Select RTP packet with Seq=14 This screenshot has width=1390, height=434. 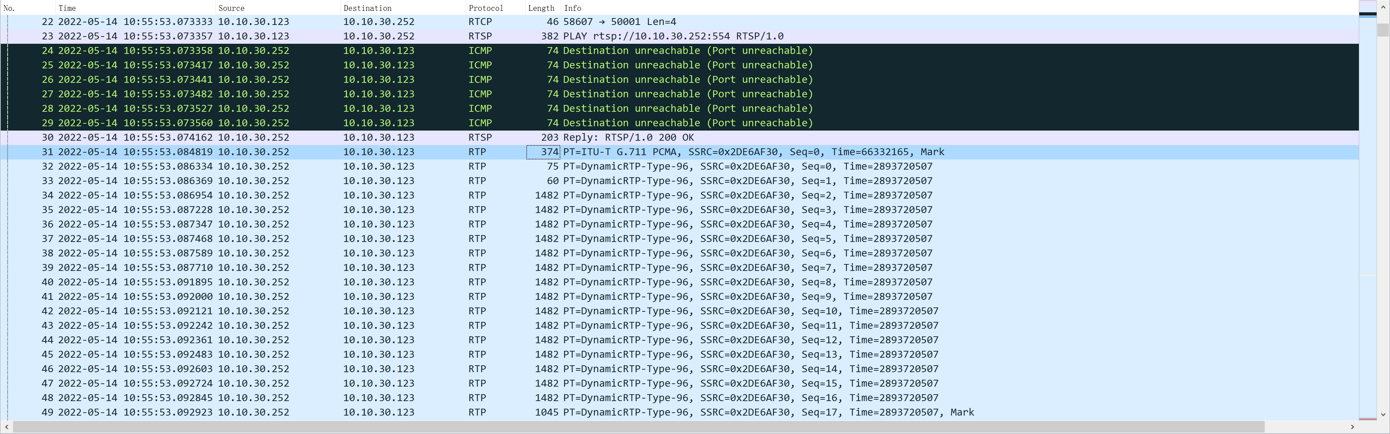679,369
